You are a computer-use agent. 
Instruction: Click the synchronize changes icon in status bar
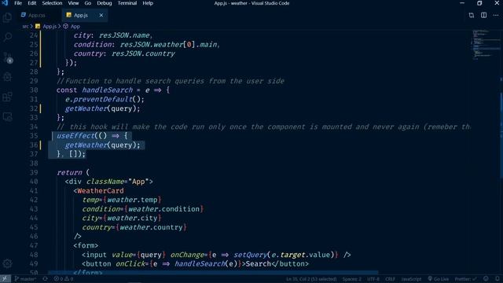46,279
